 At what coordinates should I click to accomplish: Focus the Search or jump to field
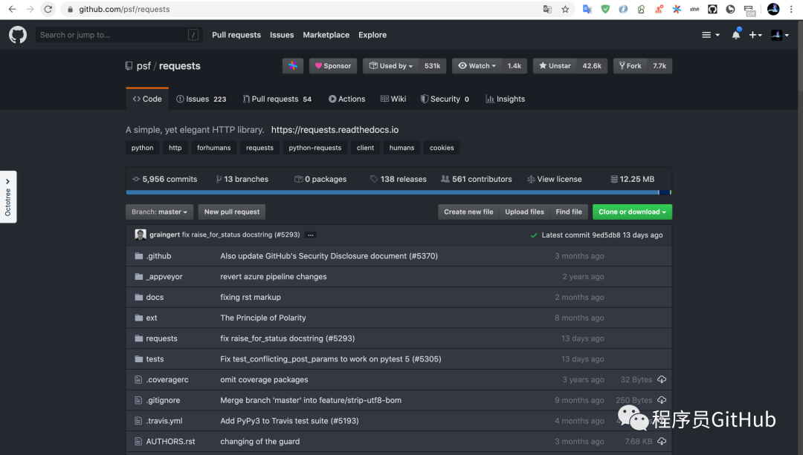117,35
